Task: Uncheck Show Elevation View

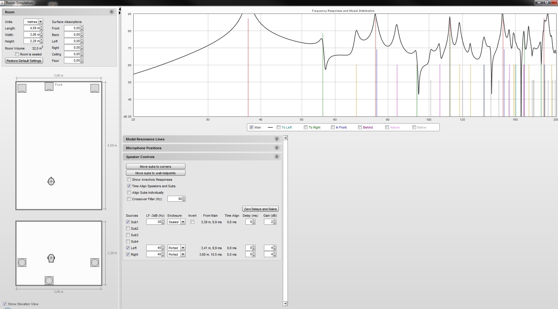Action: [x=5, y=304]
